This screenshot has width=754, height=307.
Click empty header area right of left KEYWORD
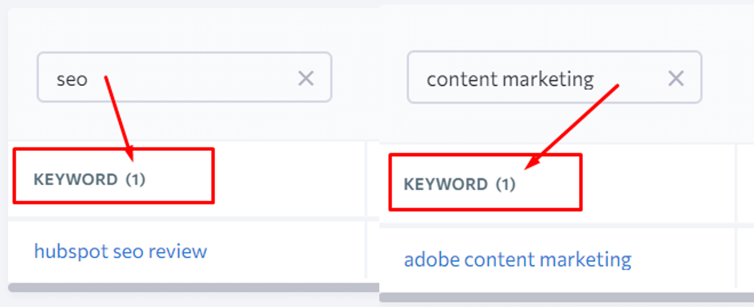coord(289,179)
